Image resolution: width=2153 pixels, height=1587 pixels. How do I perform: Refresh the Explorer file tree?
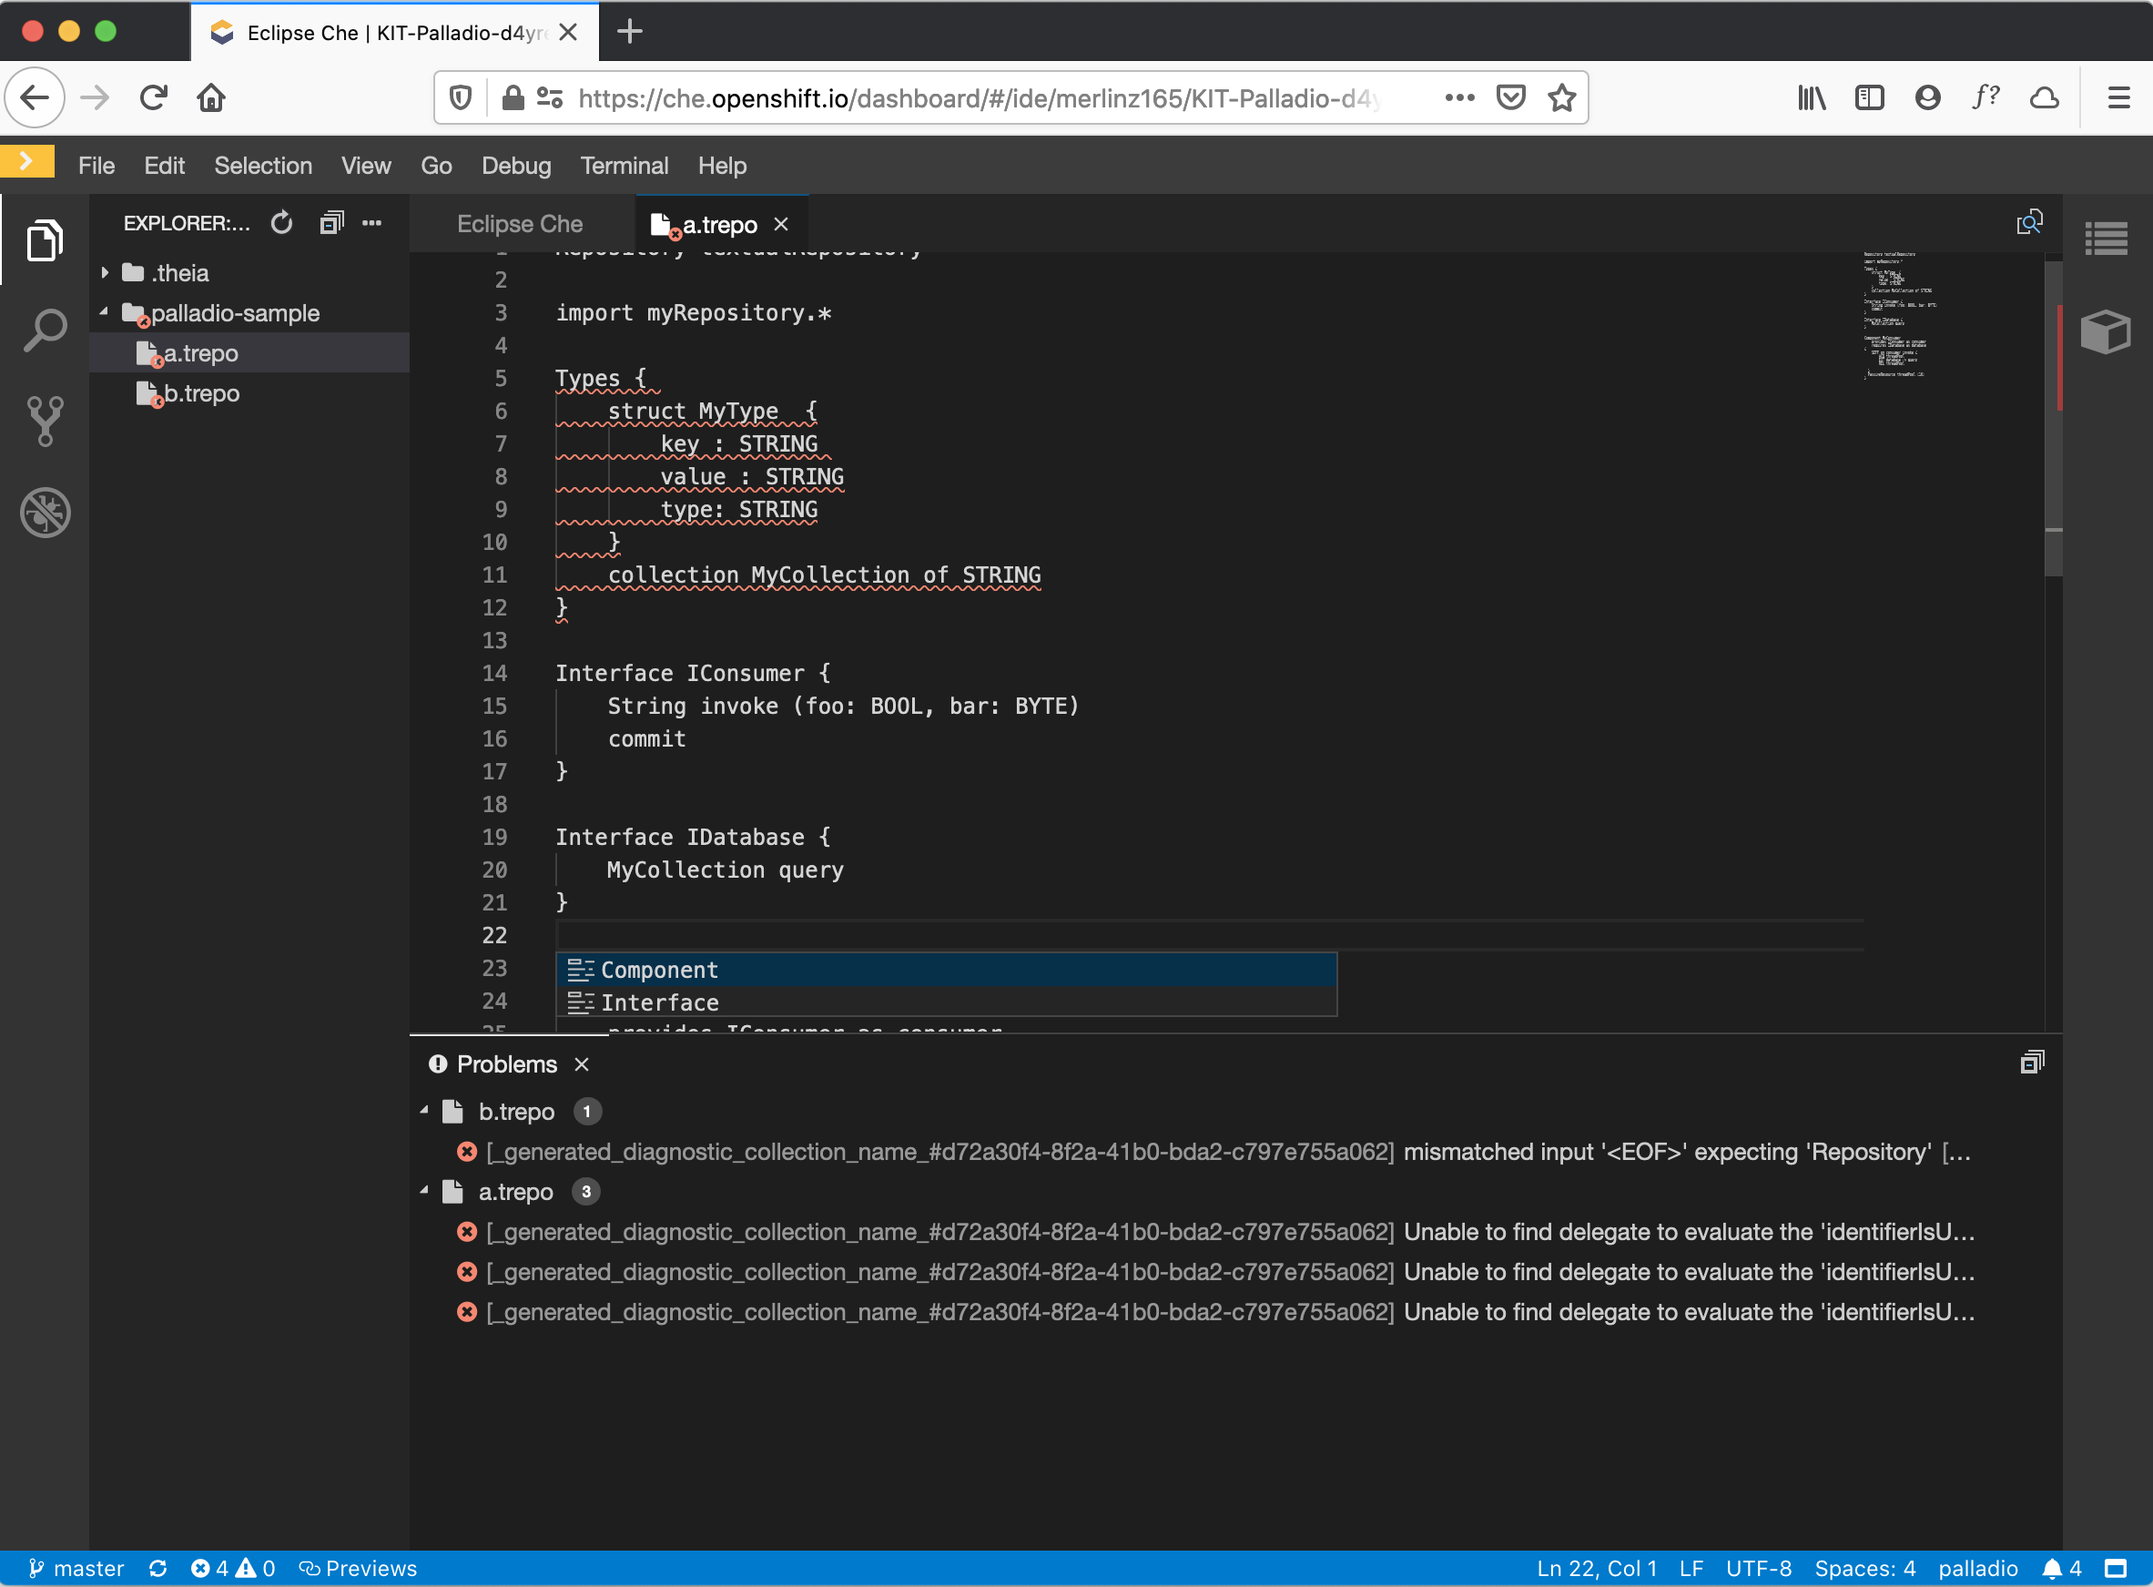pyautogui.click(x=281, y=224)
